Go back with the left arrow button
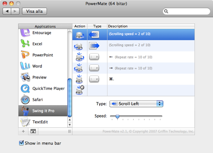This screenshot has height=153, width=213. pos(7,11)
